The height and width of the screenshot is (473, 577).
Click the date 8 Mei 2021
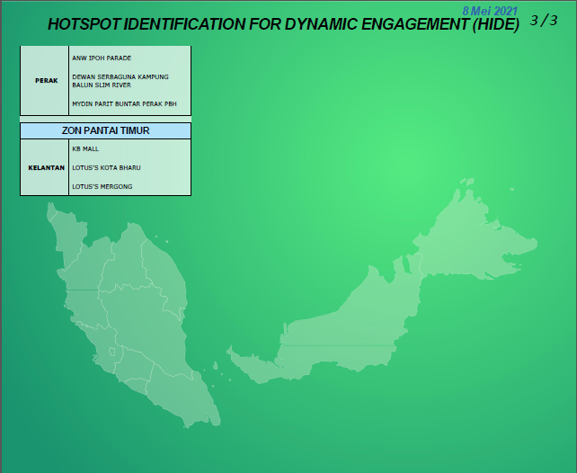(x=490, y=10)
